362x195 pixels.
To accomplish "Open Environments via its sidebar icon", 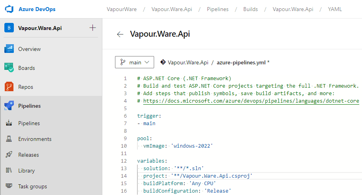I will (9, 139).
